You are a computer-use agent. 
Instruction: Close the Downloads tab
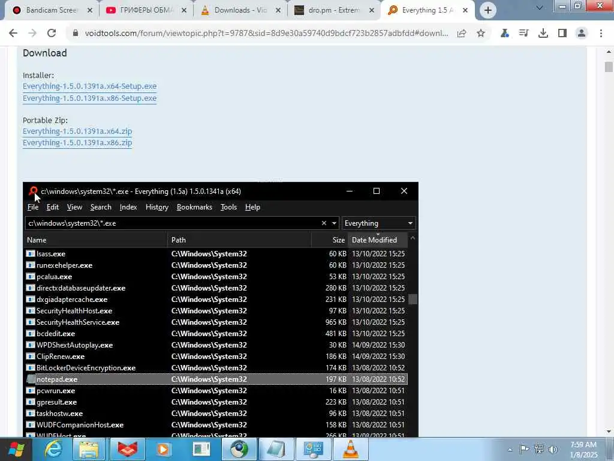tap(278, 11)
